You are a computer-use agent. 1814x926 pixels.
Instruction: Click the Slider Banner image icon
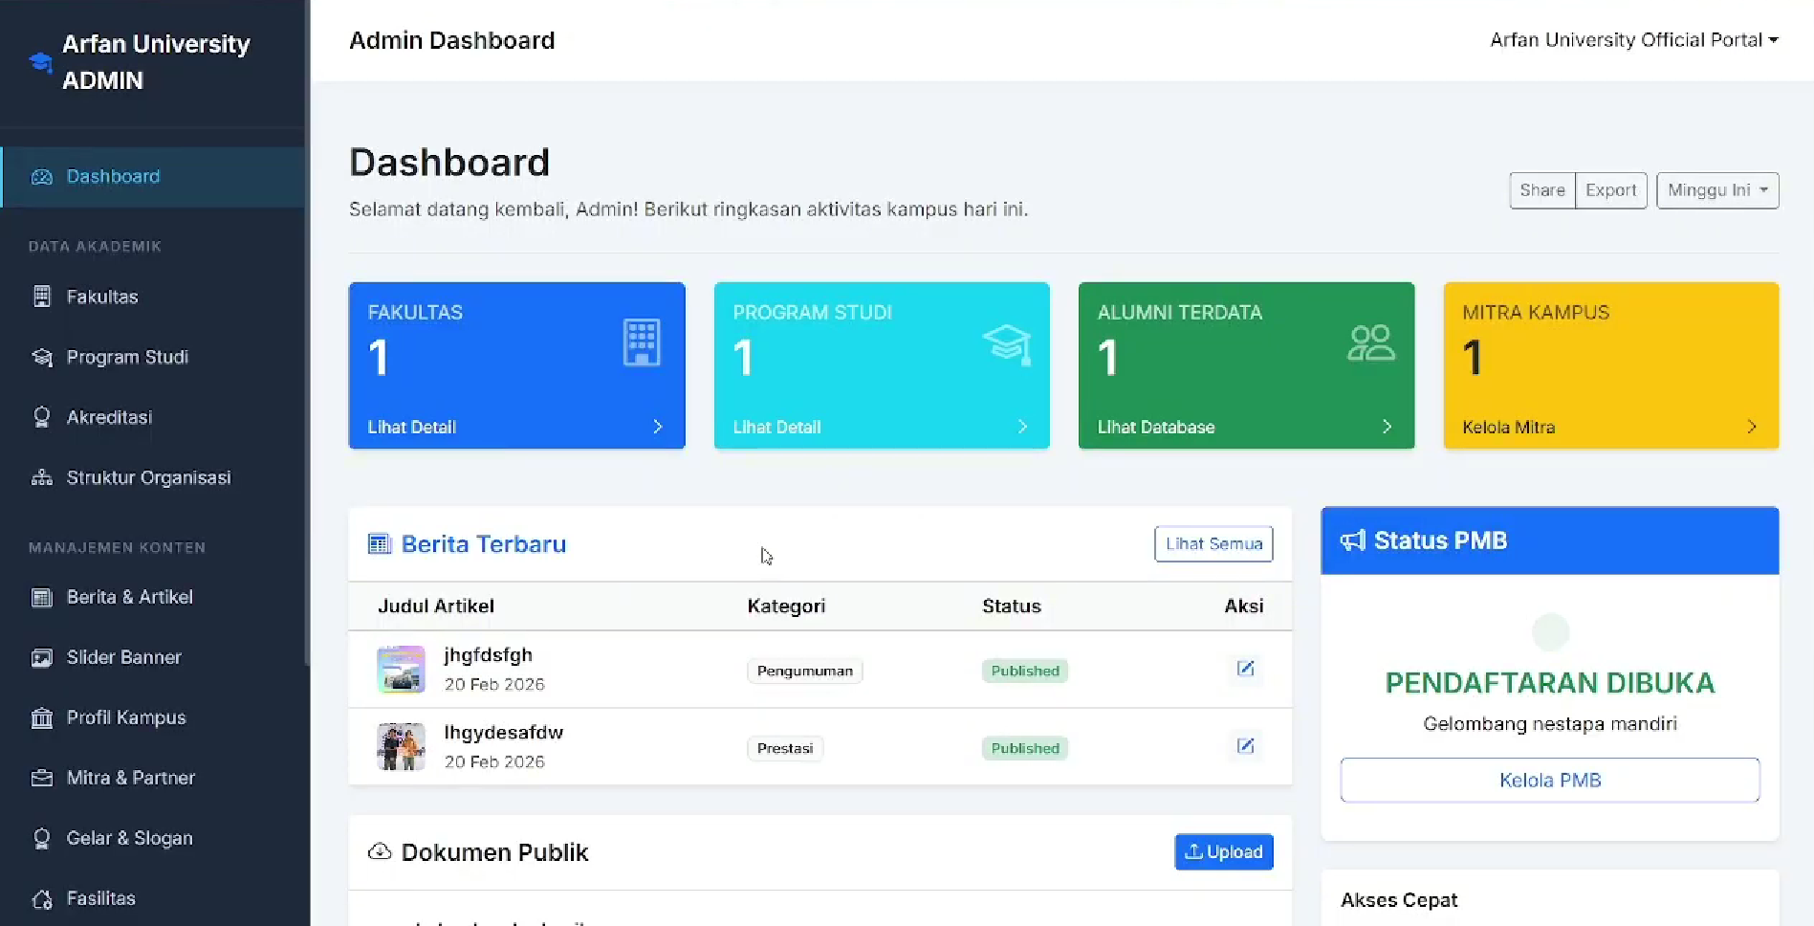[x=42, y=657]
